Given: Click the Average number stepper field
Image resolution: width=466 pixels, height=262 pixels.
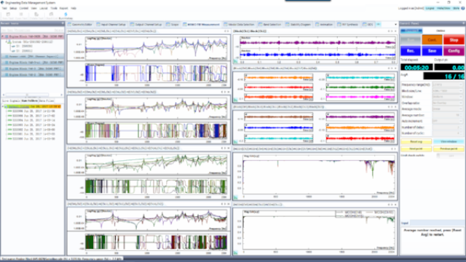Looking at the screenshot, I should [x=448, y=115].
